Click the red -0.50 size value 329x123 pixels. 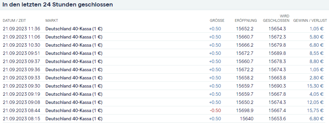[215, 110]
